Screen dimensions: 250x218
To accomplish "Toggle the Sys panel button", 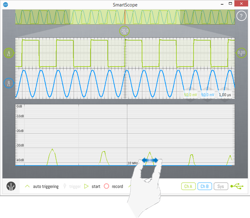I will pos(221,186).
